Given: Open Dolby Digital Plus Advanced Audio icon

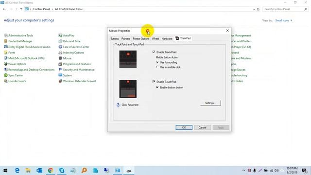Looking at the screenshot, I should click(x=6, y=47).
